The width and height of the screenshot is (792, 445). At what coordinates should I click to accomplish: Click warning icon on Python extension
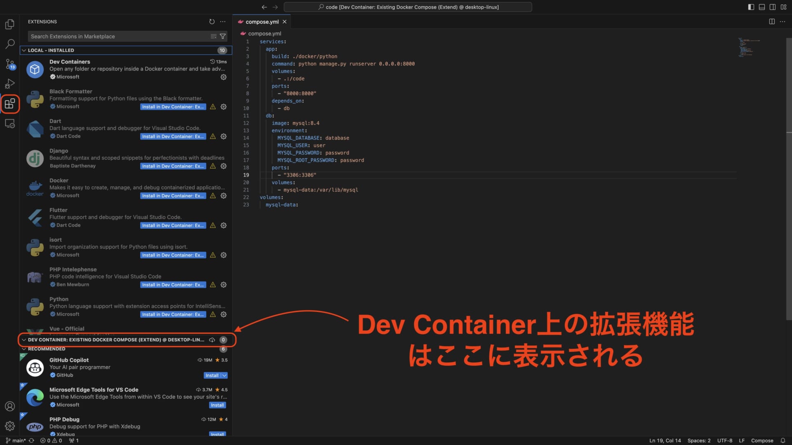point(213,314)
